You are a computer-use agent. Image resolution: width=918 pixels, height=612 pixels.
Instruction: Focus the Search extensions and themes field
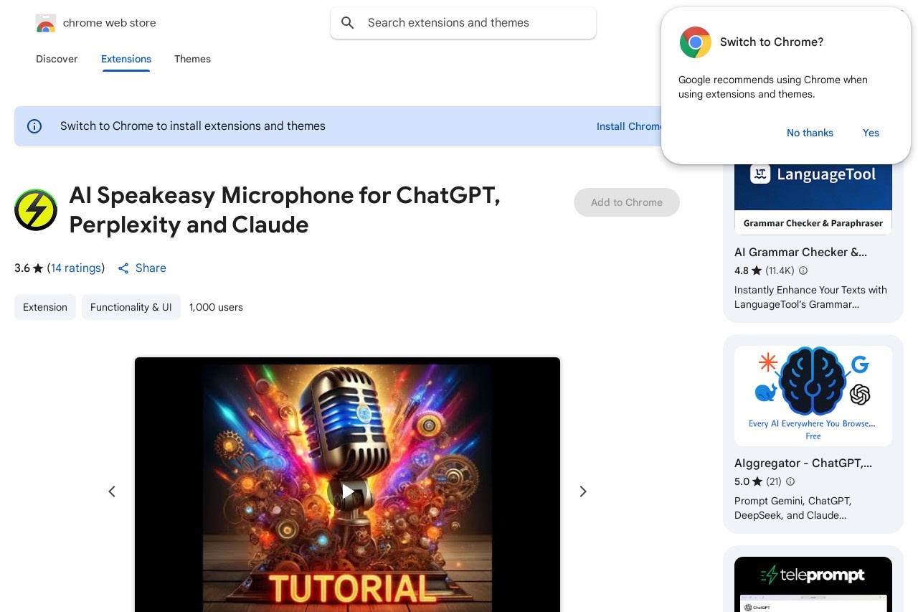(x=463, y=23)
